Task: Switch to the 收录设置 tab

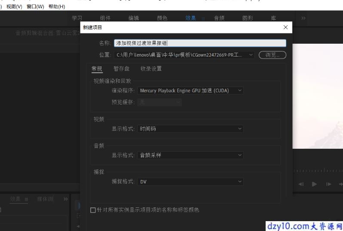Action: click(x=151, y=69)
